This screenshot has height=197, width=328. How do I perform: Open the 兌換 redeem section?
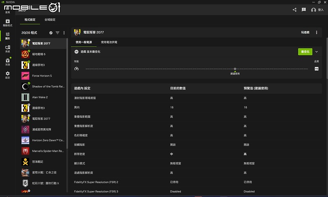8,62
